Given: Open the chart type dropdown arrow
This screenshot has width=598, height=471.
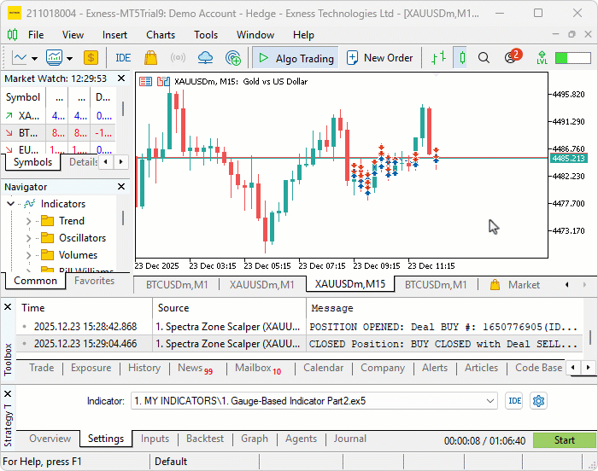Looking at the screenshot, I should point(35,59).
